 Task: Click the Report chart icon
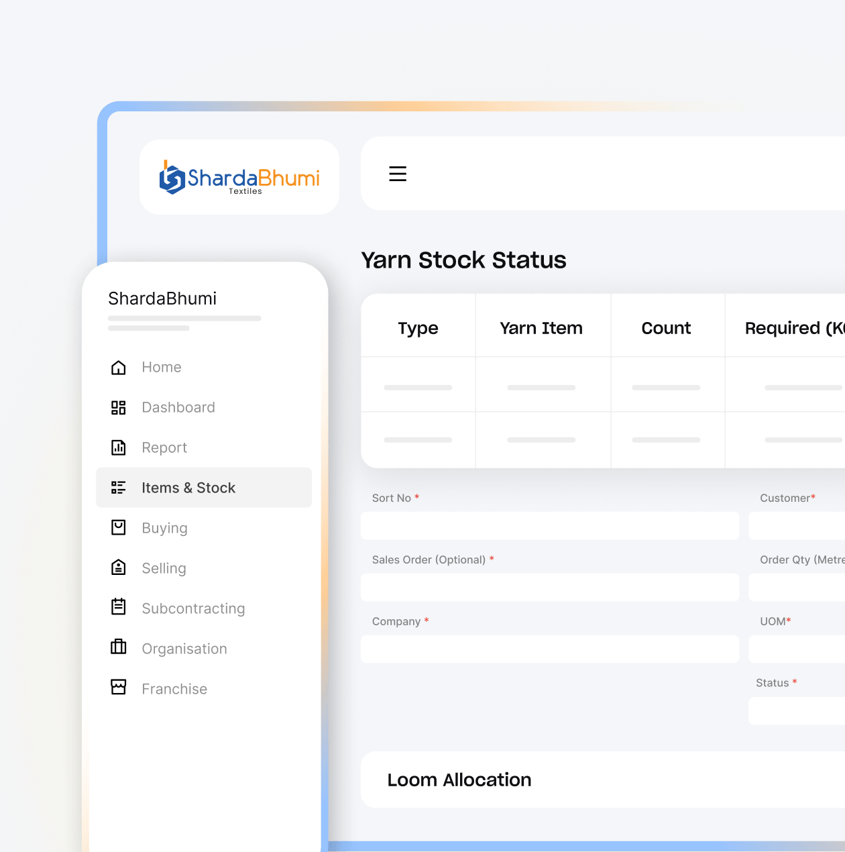119,447
